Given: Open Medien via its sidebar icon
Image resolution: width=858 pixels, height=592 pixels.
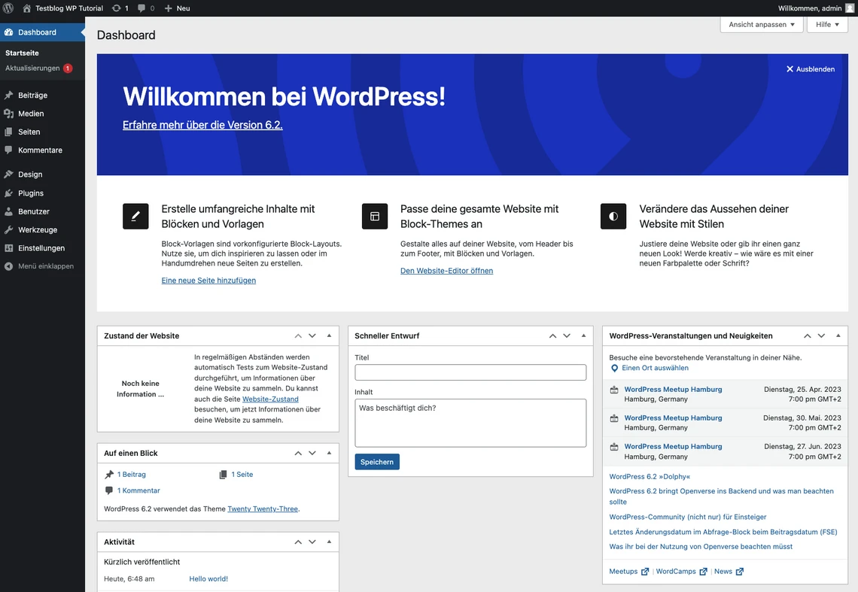Looking at the screenshot, I should [x=8, y=114].
